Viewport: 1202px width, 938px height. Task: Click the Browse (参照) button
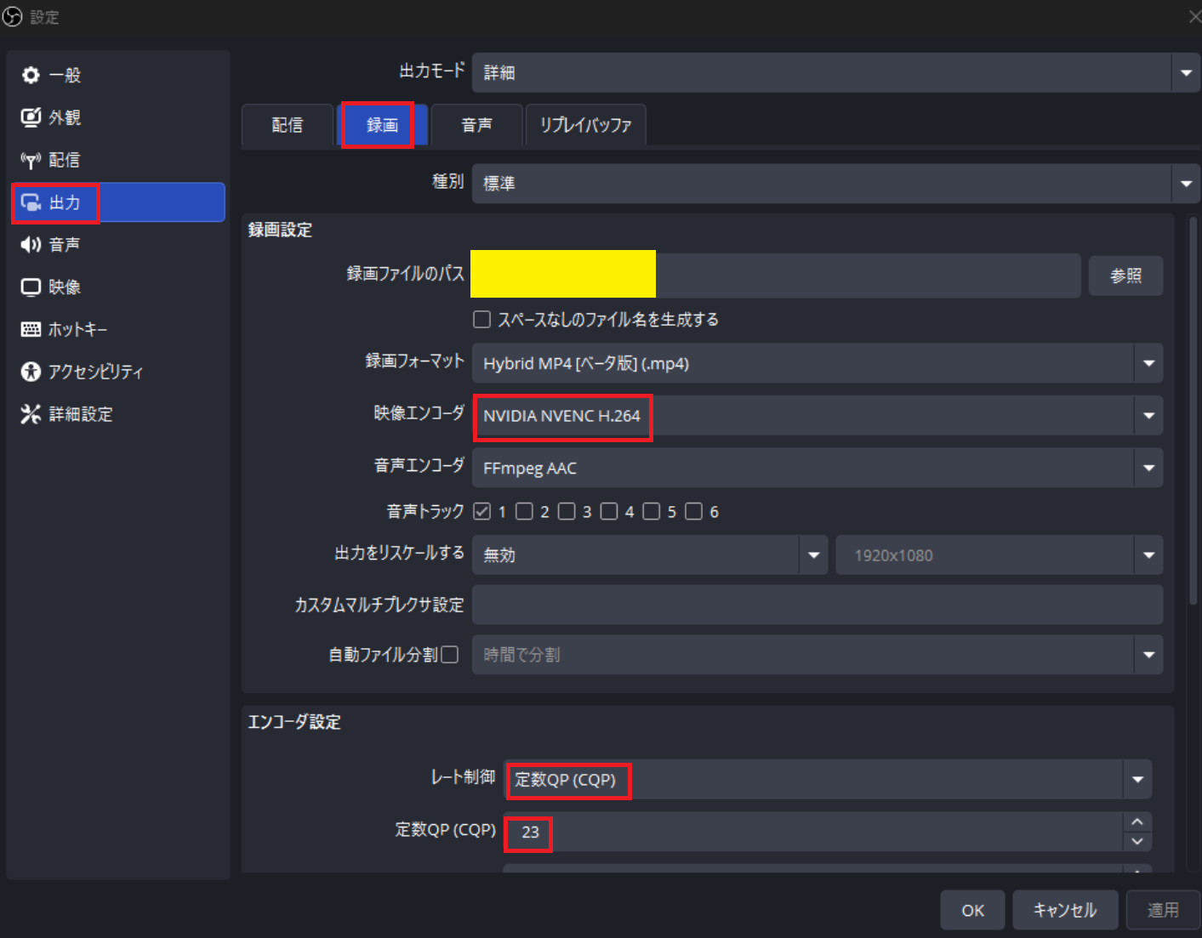click(x=1125, y=276)
